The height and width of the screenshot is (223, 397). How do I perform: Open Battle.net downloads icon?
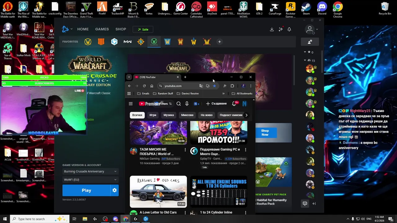tap(272, 29)
